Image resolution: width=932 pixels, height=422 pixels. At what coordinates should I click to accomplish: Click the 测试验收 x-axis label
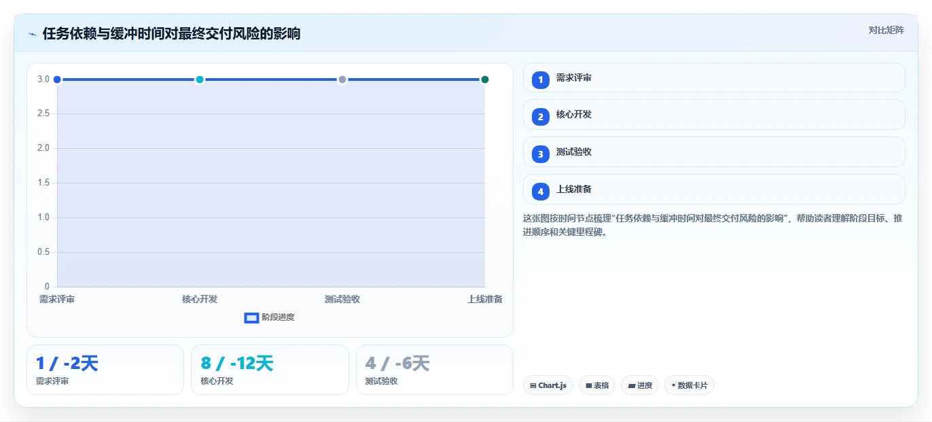coord(342,299)
